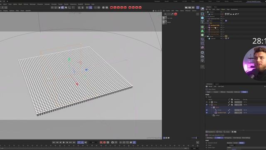This screenshot has width=266, height=150.
Task: Select the Noise random mode button
Action: (241, 143)
